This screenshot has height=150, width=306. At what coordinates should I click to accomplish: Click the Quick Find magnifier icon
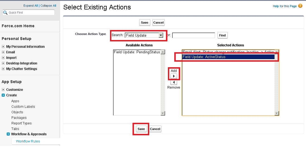point(5,12)
